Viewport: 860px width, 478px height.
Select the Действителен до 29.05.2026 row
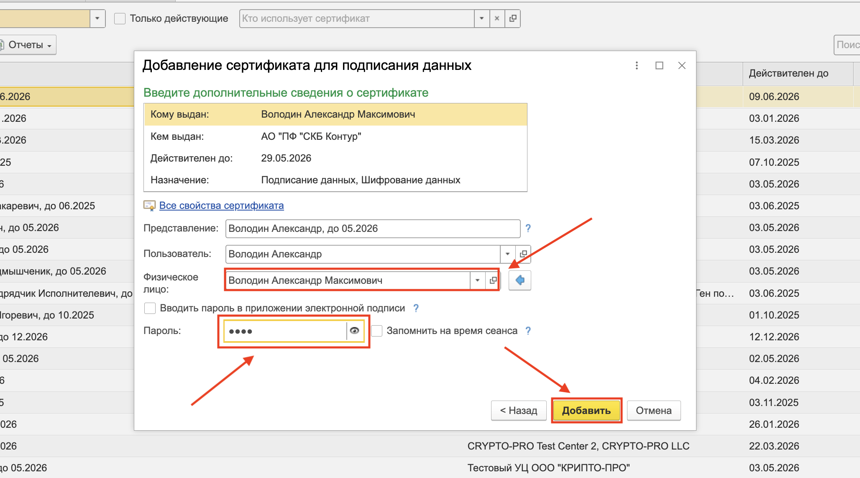[335, 158]
